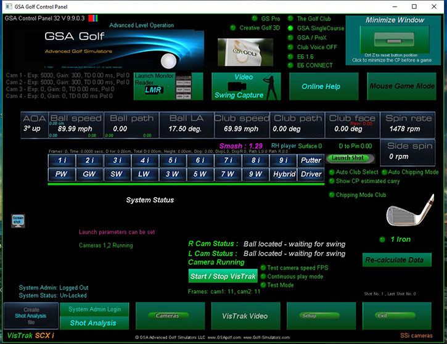Select the 6i club
Image resolution: width=447 pixels, height=344 pixels.
[200, 160]
